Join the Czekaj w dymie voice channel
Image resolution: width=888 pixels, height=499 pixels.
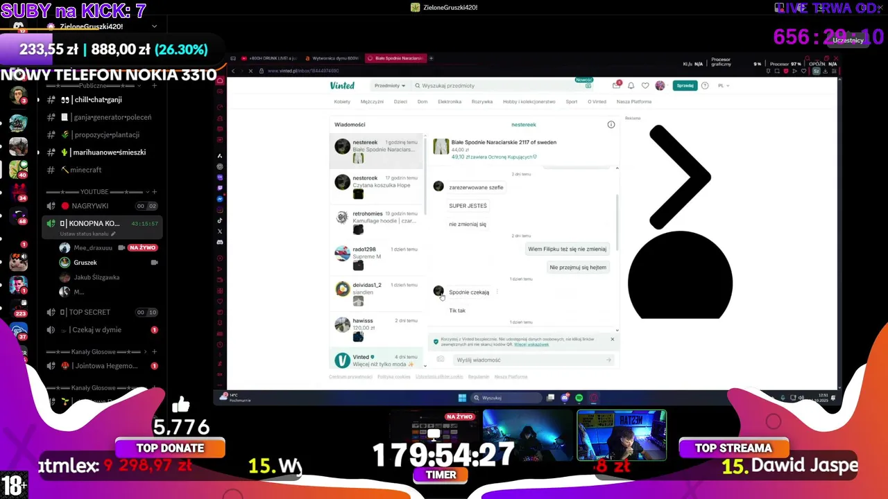pyautogui.click(x=102, y=330)
